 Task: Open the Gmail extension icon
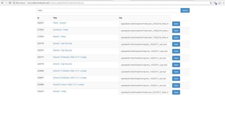pos(215,3)
